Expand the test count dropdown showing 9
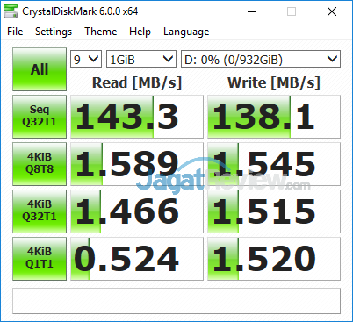This screenshot has height=322, width=353. [86, 59]
